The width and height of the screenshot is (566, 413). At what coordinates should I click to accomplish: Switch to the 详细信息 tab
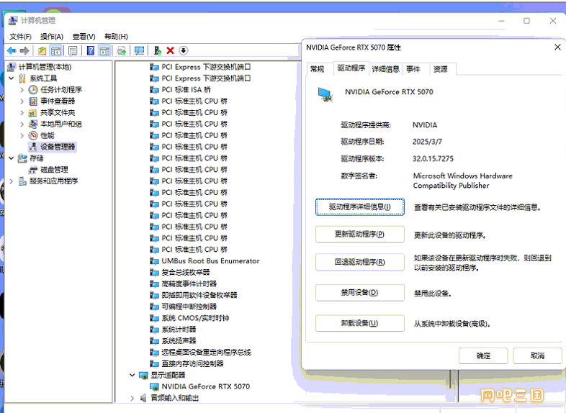pos(385,69)
